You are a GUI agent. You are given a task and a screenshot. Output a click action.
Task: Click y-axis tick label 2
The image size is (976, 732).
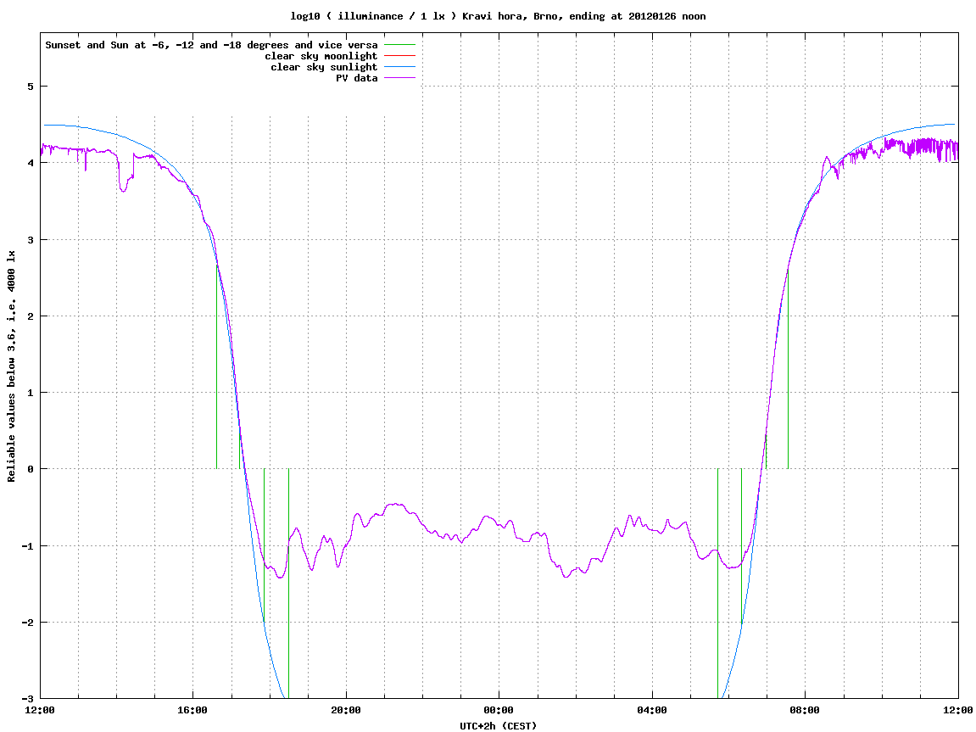tap(30, 316)
